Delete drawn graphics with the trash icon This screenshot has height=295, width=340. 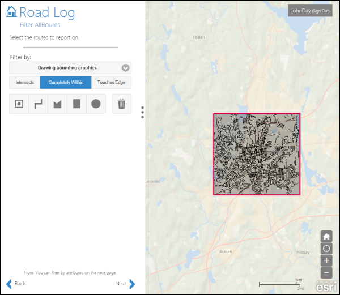click(x=121, y=104)
